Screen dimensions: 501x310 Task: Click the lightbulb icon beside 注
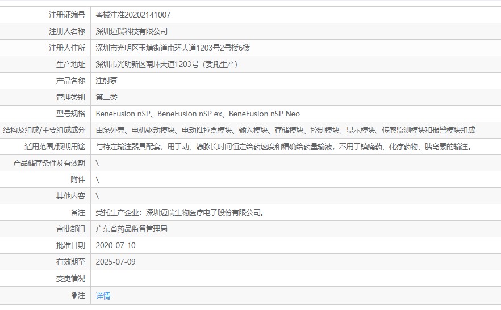point(74,295)
